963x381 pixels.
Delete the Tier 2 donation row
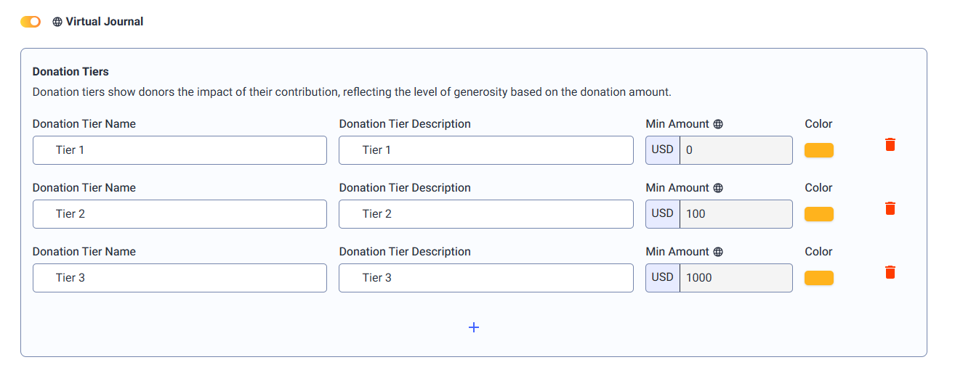click(890, 208)
